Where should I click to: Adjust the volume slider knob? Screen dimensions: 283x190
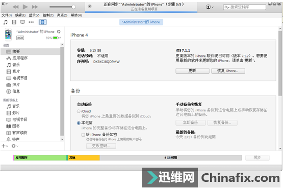(x=73, y=7)
